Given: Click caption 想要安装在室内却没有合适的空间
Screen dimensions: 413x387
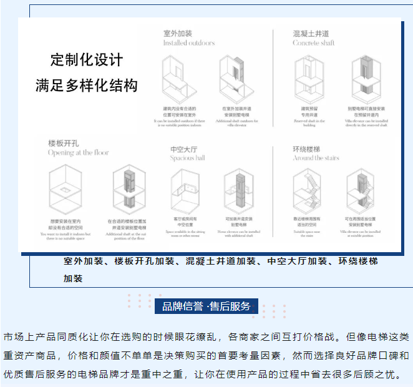Looking at the screenshot, I should click(66, 225).
